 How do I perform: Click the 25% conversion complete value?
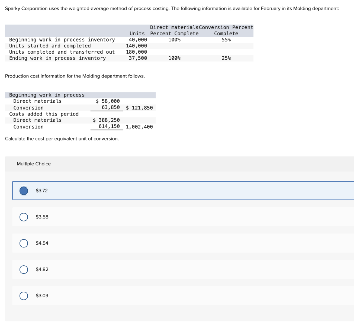click(x=226, y=58)
